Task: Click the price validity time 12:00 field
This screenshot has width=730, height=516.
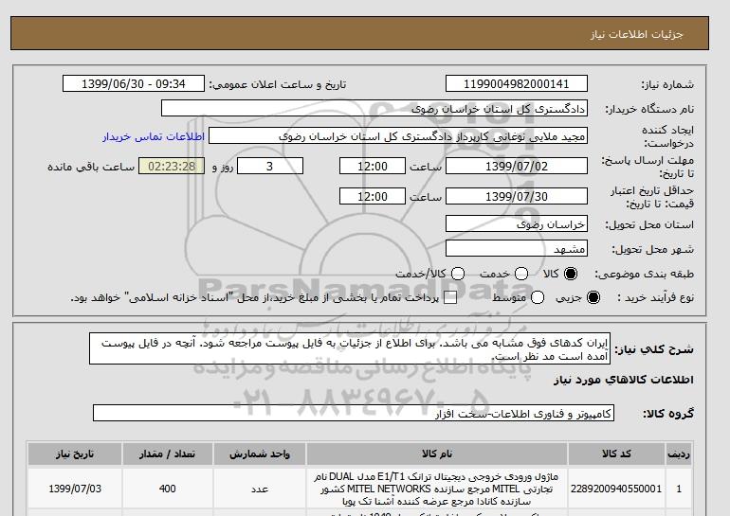Action: coord(373,196)
